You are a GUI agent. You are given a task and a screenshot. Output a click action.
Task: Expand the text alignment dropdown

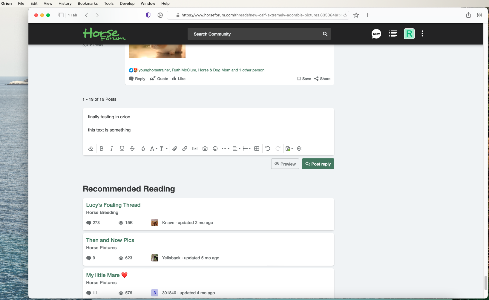(237, 149)
